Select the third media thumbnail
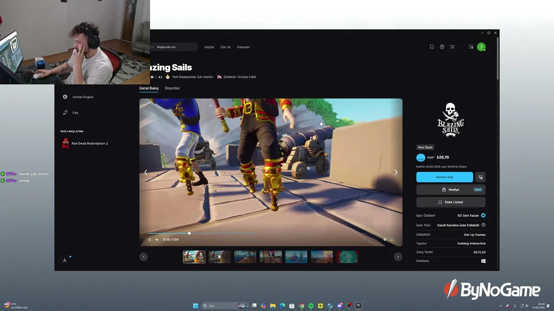This screenshot has height=311, width=554. click(245, 257)
